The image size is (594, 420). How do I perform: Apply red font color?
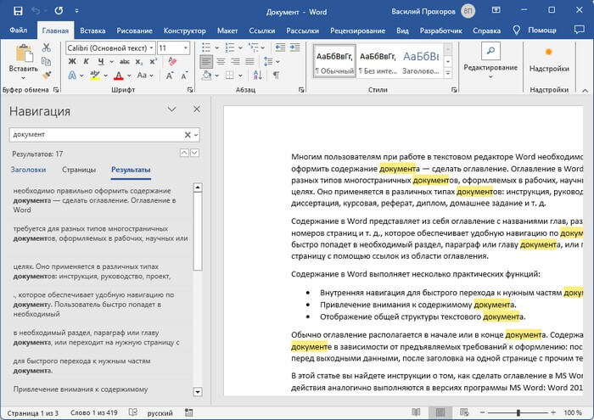(x=119, y=76)
